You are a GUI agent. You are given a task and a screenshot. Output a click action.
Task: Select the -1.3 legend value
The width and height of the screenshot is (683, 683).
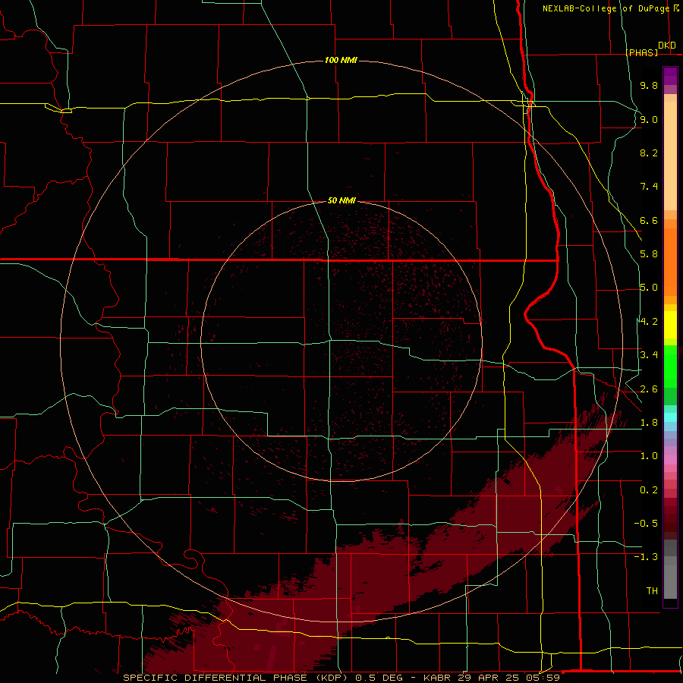646,557
